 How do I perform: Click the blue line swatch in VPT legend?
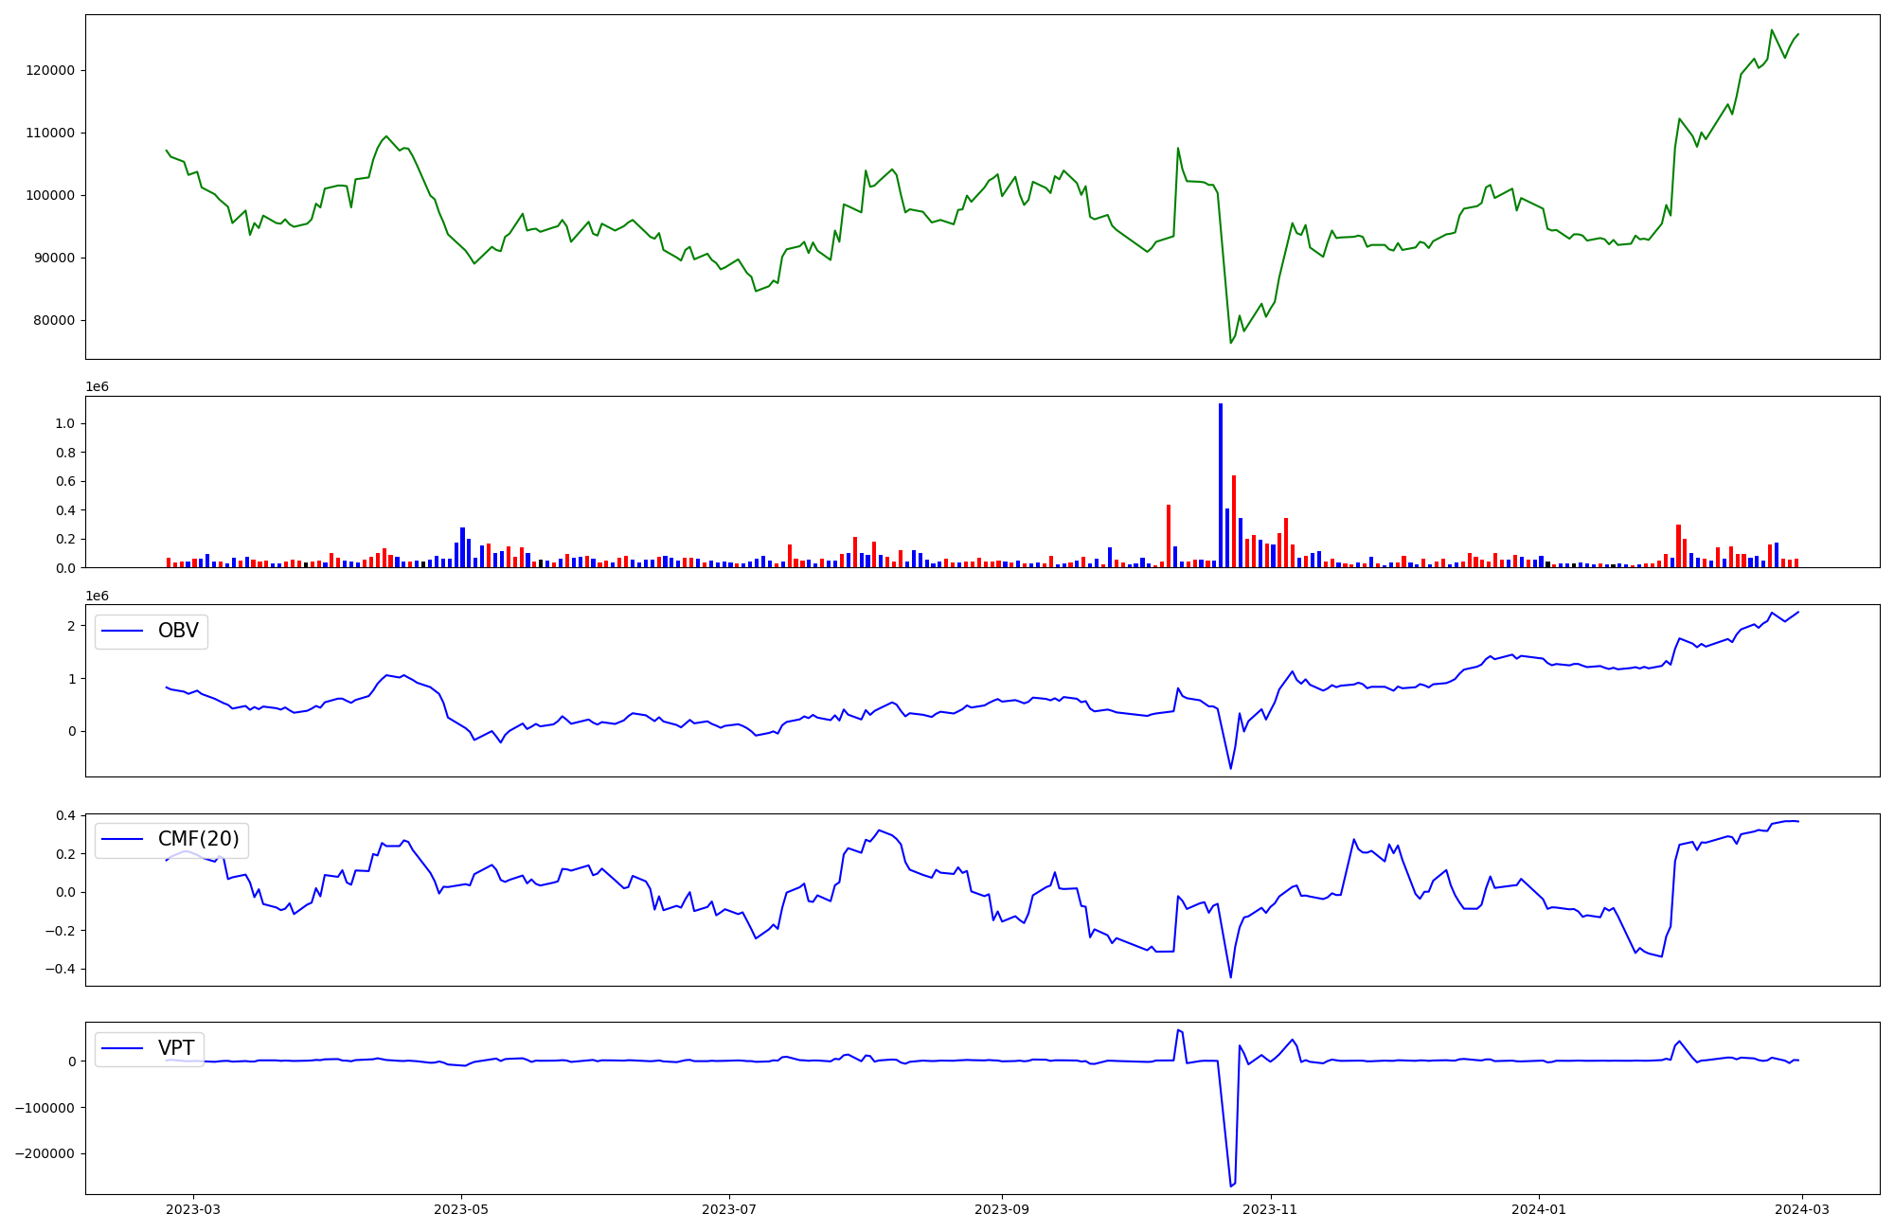(122, 1048)
